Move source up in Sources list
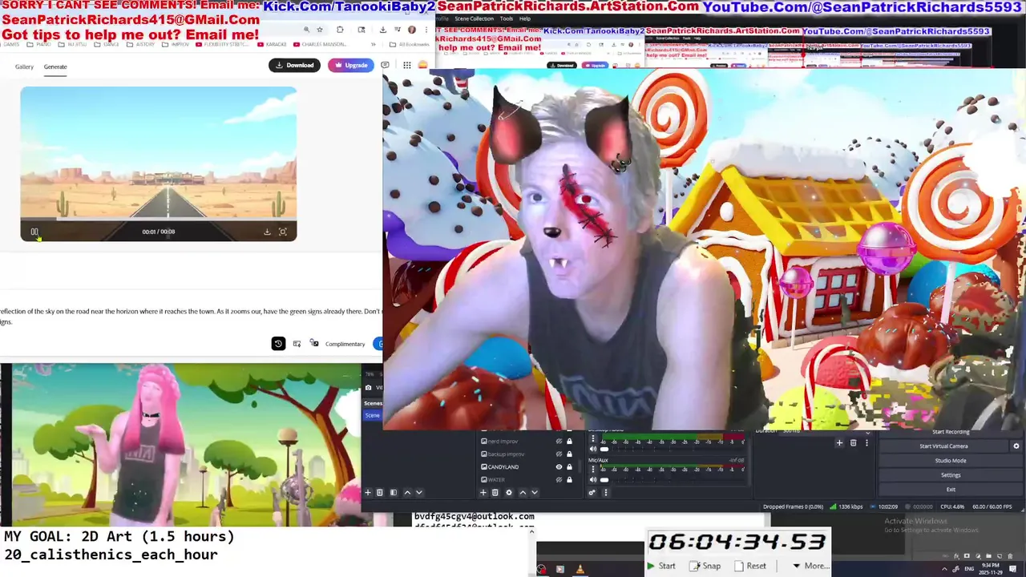Screen dimensions: 1026x577 [523, 493]
